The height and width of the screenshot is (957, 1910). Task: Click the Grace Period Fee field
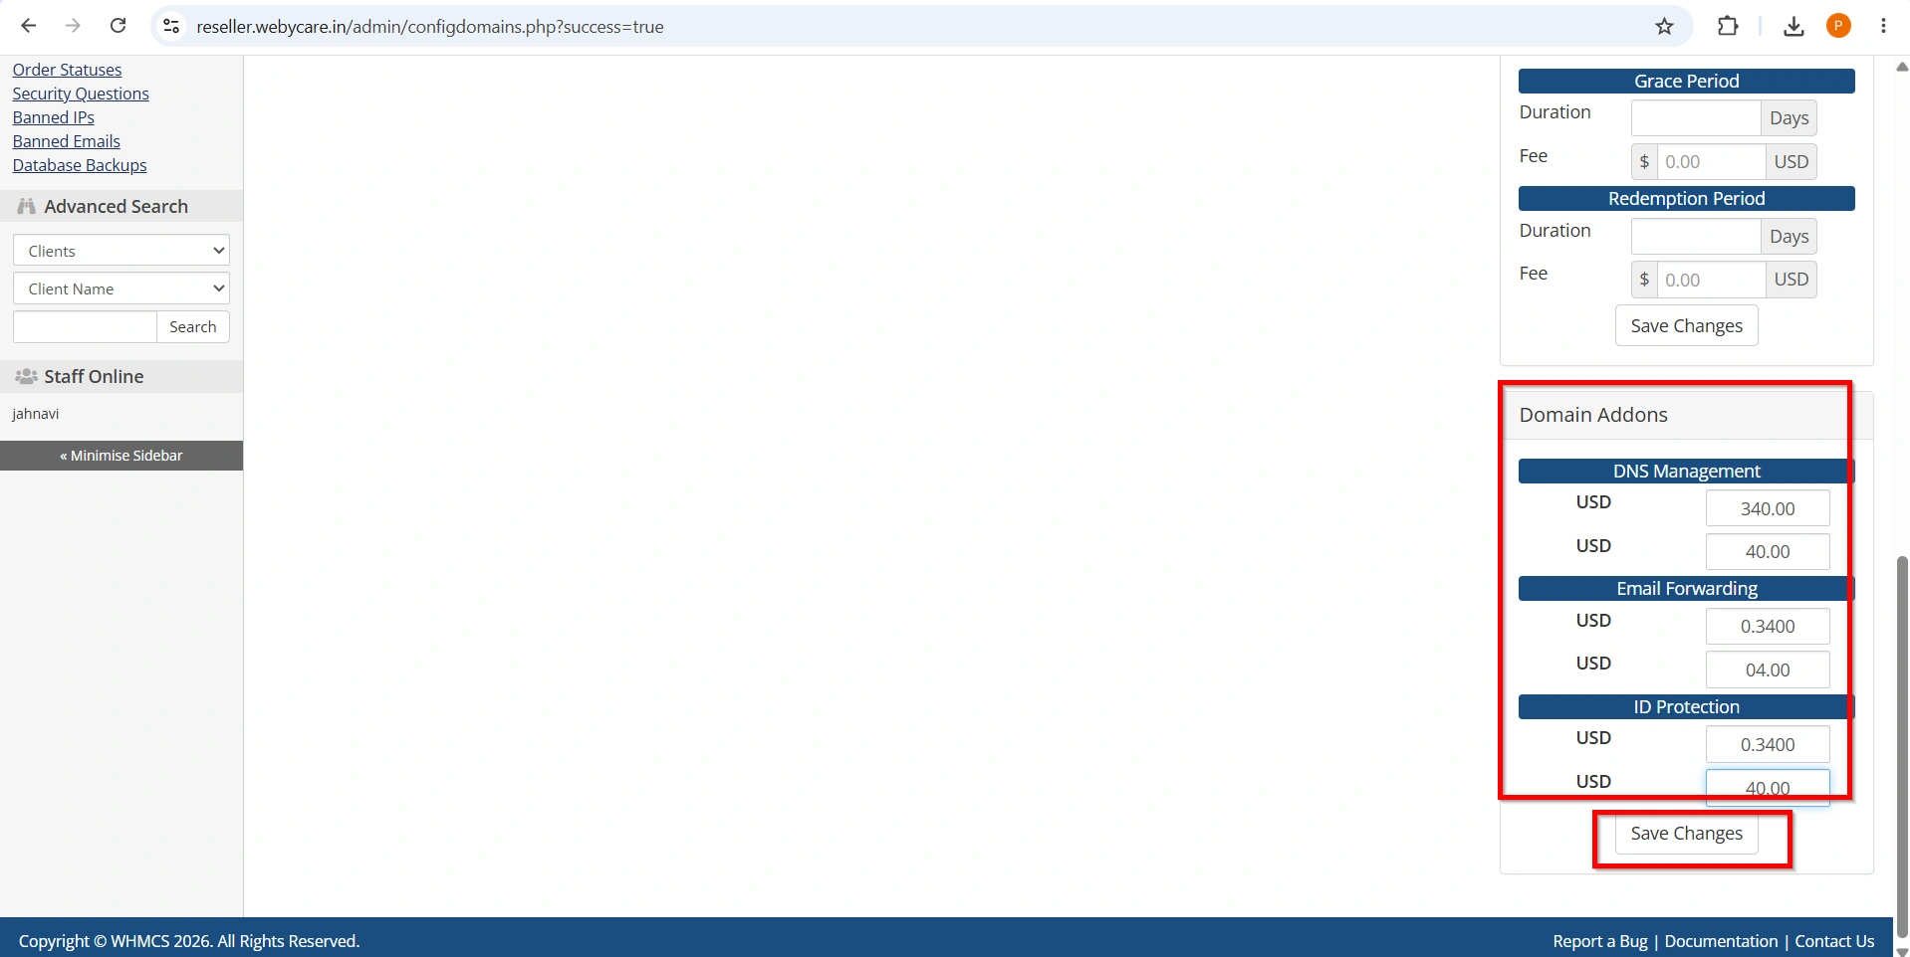click(1711, 161)
